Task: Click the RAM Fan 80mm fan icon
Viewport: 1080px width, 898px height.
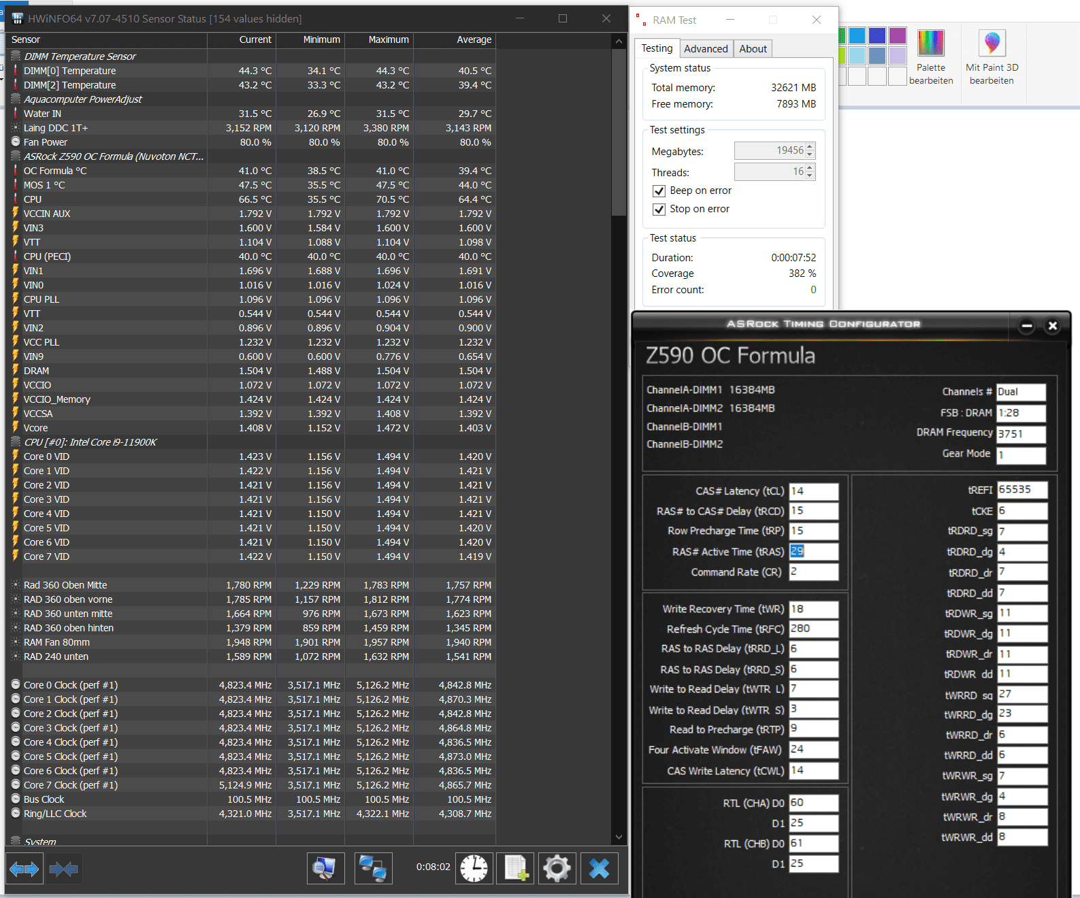Action: click(x=16, y=642)
